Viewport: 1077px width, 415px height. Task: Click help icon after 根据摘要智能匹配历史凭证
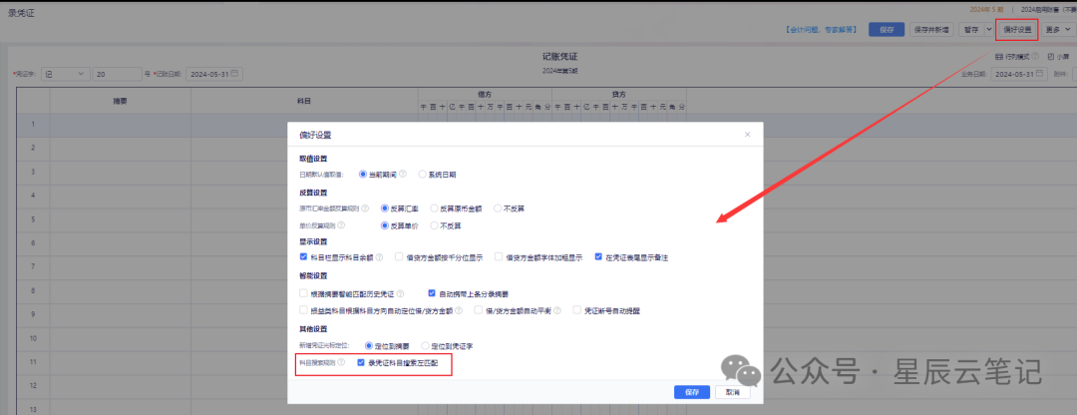(x=401, y=293)
